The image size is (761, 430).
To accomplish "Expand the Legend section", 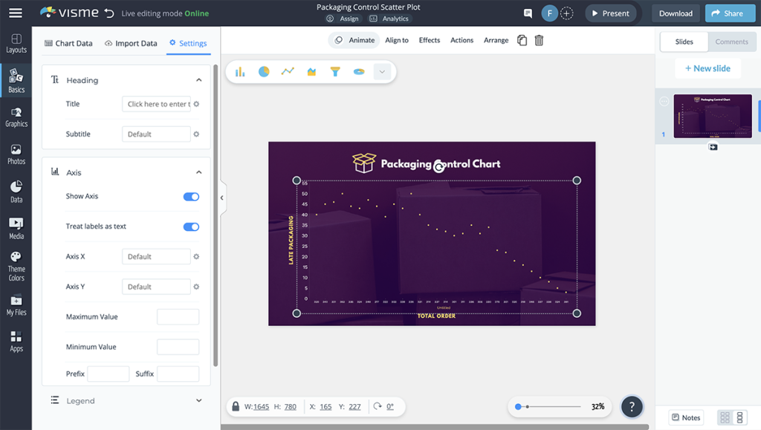I will 199,400.
